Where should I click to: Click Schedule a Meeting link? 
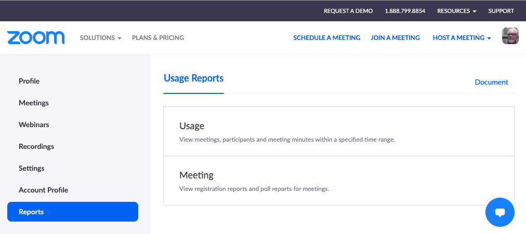(326, 38)
